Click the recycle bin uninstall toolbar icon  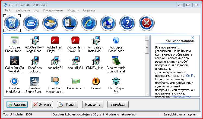click(12, 23)
